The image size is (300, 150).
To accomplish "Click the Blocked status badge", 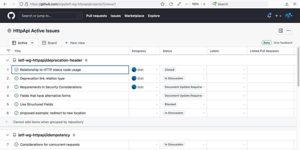I will 170,104.
